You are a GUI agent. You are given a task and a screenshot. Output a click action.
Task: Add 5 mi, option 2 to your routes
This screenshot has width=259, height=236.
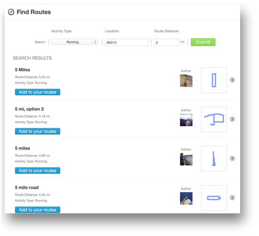coord(38,131)
